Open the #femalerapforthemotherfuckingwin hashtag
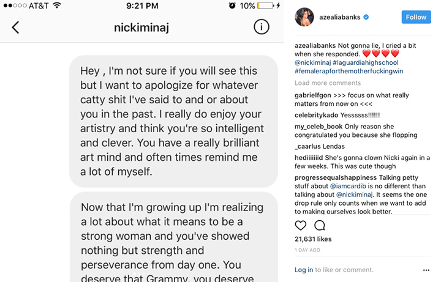Viewport: 441px width, 282px height. [x=349, y=71]
